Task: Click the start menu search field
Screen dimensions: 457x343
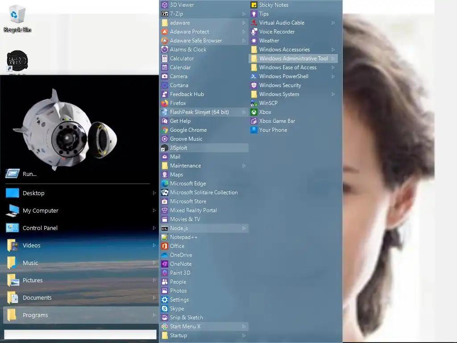Action: (x=80, y=334)
